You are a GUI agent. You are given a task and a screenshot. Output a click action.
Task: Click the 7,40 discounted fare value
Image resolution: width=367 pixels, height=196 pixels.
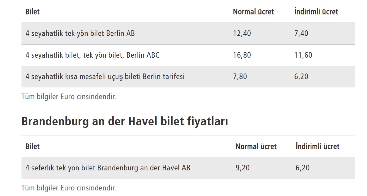pyautogui.click(x=301, y=33)
